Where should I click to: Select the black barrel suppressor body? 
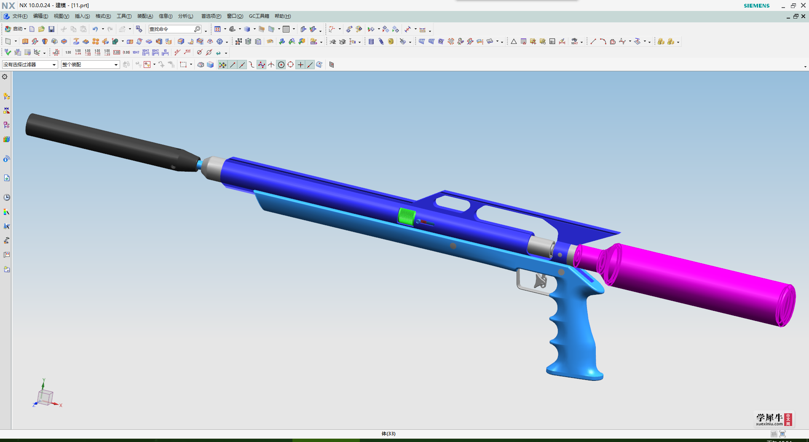[x=110, y=141]
